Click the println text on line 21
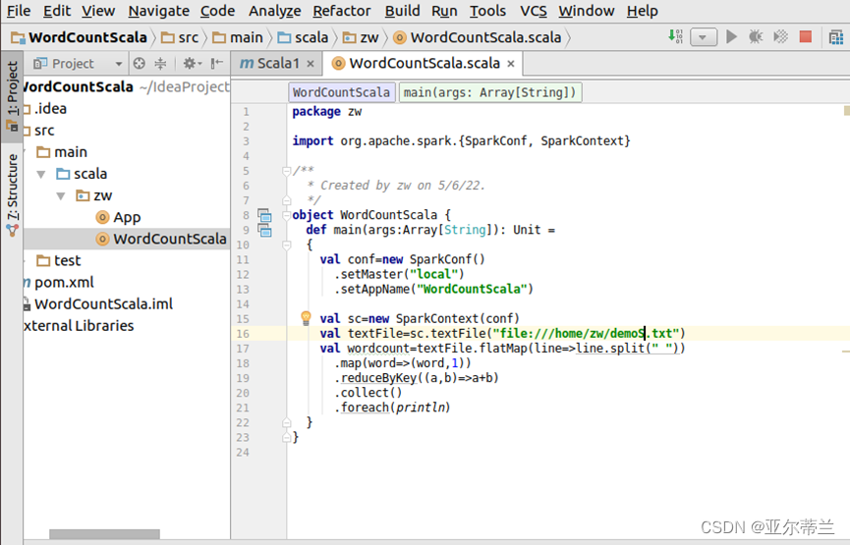 pos(421,408)
